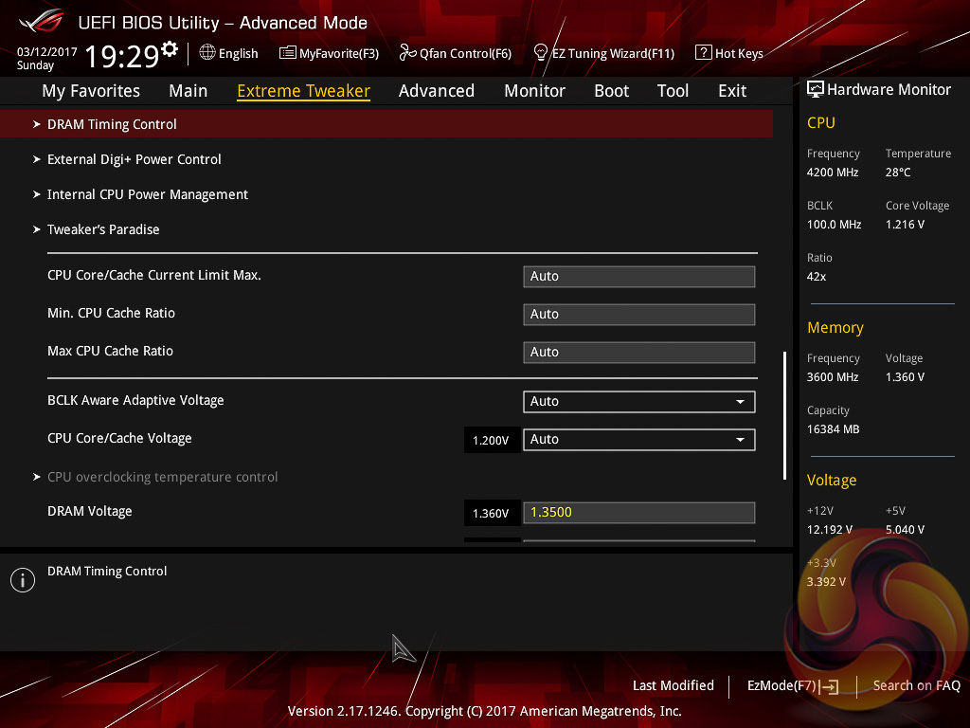Click CPU Frequency 4200 MHz value

833,173
